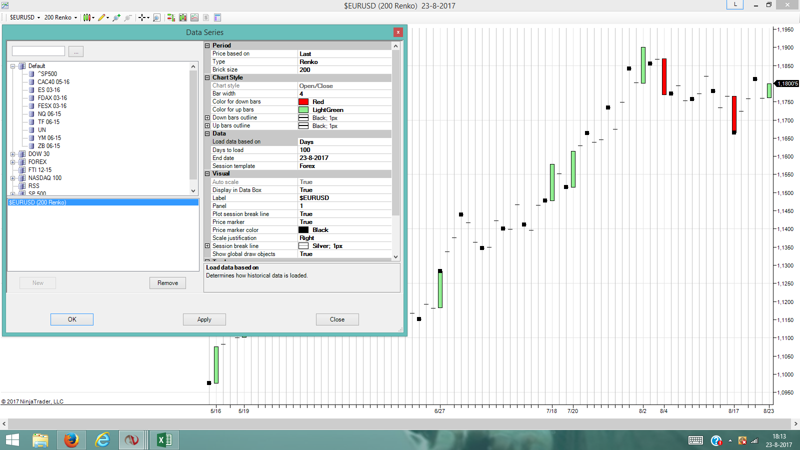This screenshot has width=800, height=450.
Task: Click the property grid scroll down arrow
Action: coord(396,257)
